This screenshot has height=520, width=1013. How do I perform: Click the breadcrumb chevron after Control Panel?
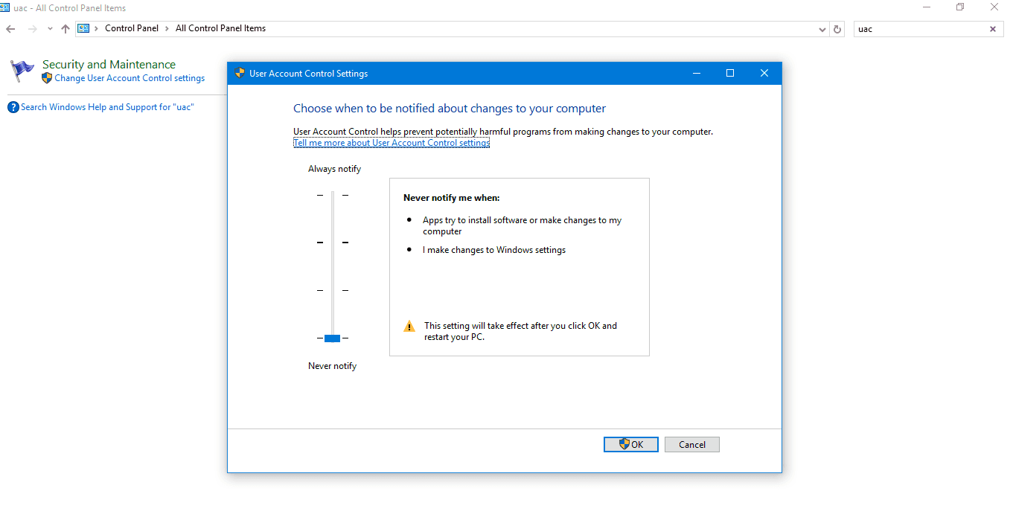click(x=167, y=28)
